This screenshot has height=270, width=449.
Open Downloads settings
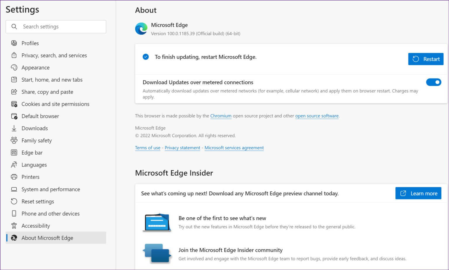point(56,128)
